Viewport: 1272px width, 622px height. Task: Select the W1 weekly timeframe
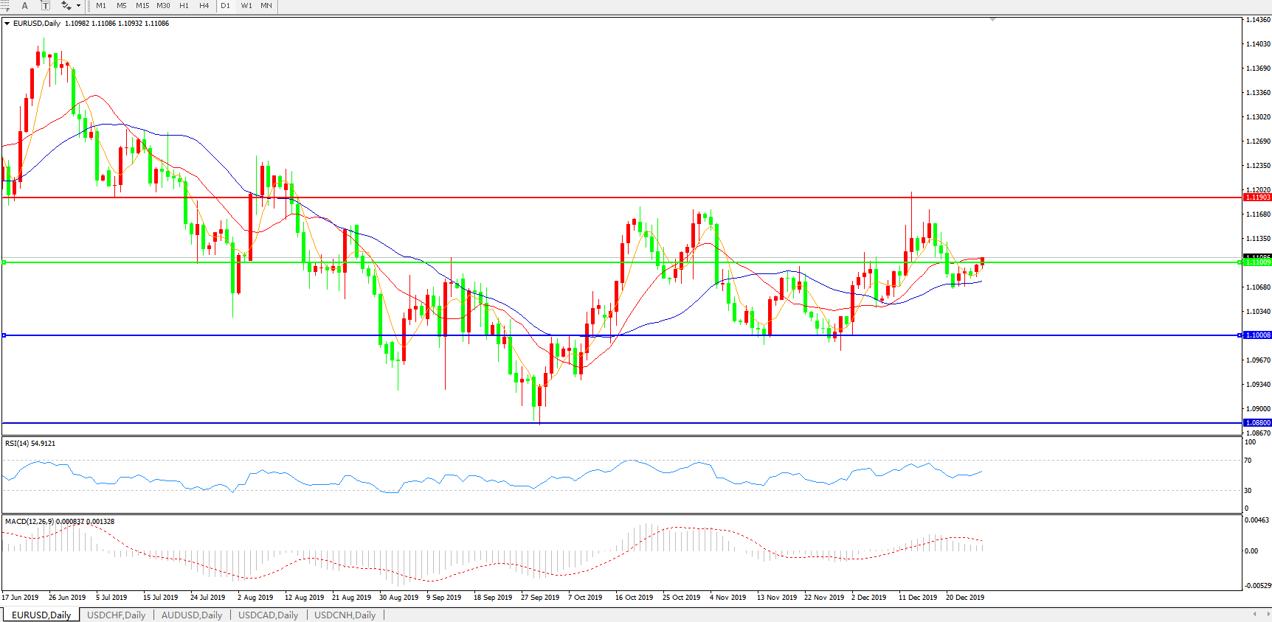pyautogui.click(x=246, y=6)
